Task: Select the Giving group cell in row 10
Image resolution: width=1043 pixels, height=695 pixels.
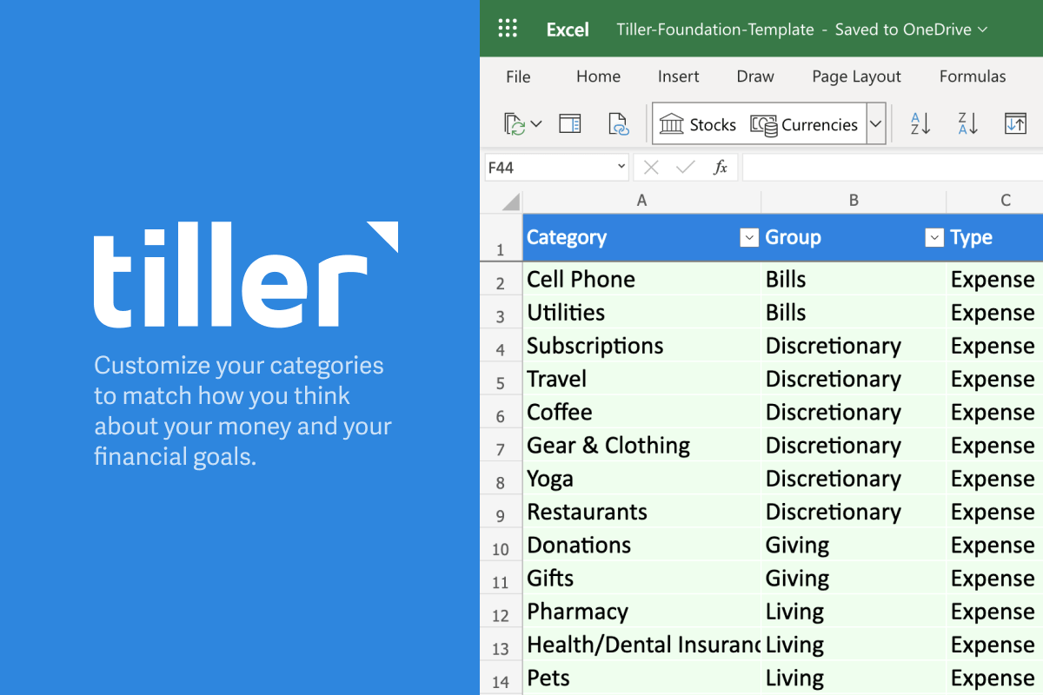Action: point(854,545)
